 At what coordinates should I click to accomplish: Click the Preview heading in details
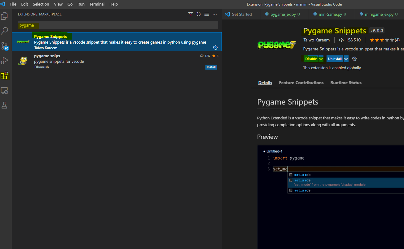coord(267,137)
